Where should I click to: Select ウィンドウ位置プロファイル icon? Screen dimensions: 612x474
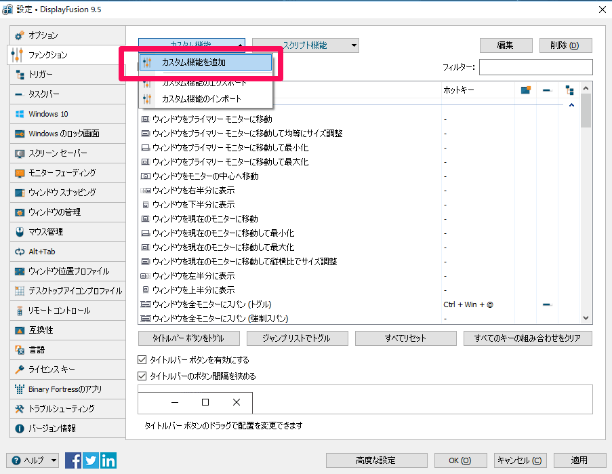20,271
